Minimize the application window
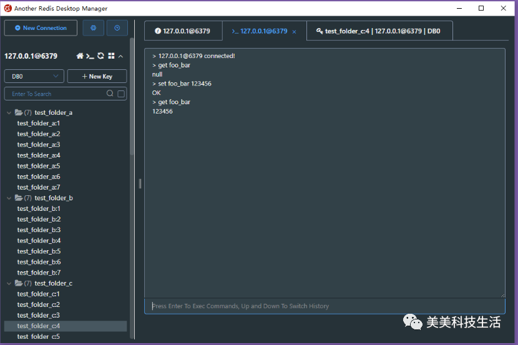The width and height of the screenshot is (518, 345). click(459, 8)
